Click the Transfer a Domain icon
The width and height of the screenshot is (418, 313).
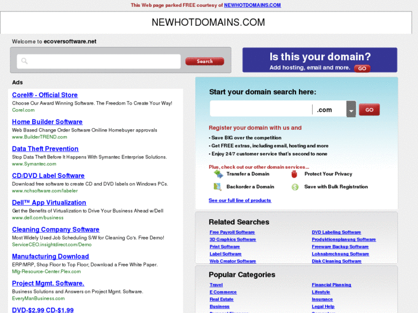coord(218,174)
